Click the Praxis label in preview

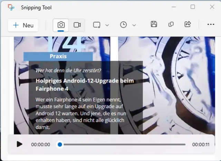pyautogui.click(x=58, y=56)
